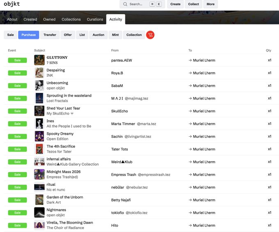Open GLUTTONY artwork thumbnail

[39, 60]
